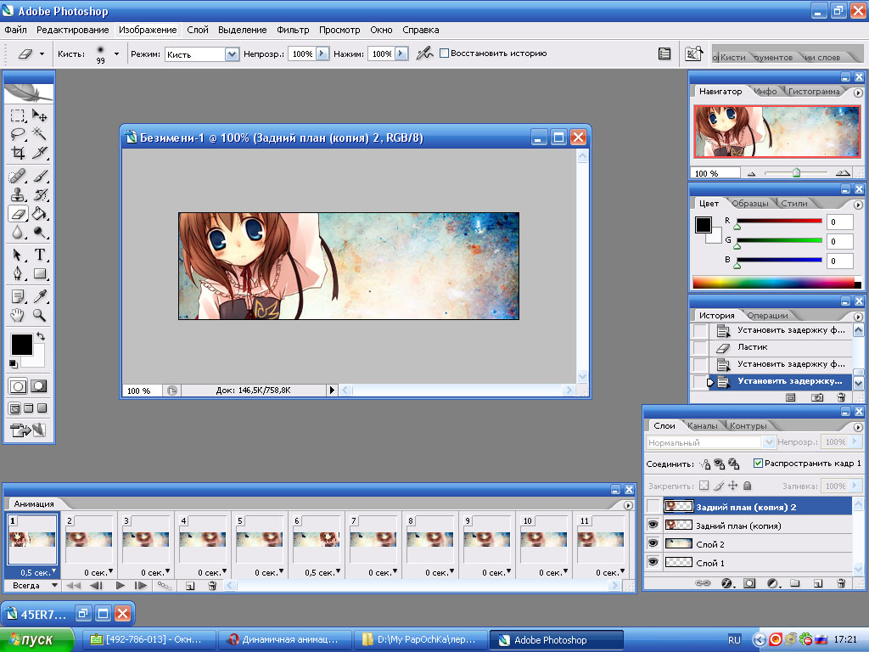Duplicate the current animation frame

(189, 586)
